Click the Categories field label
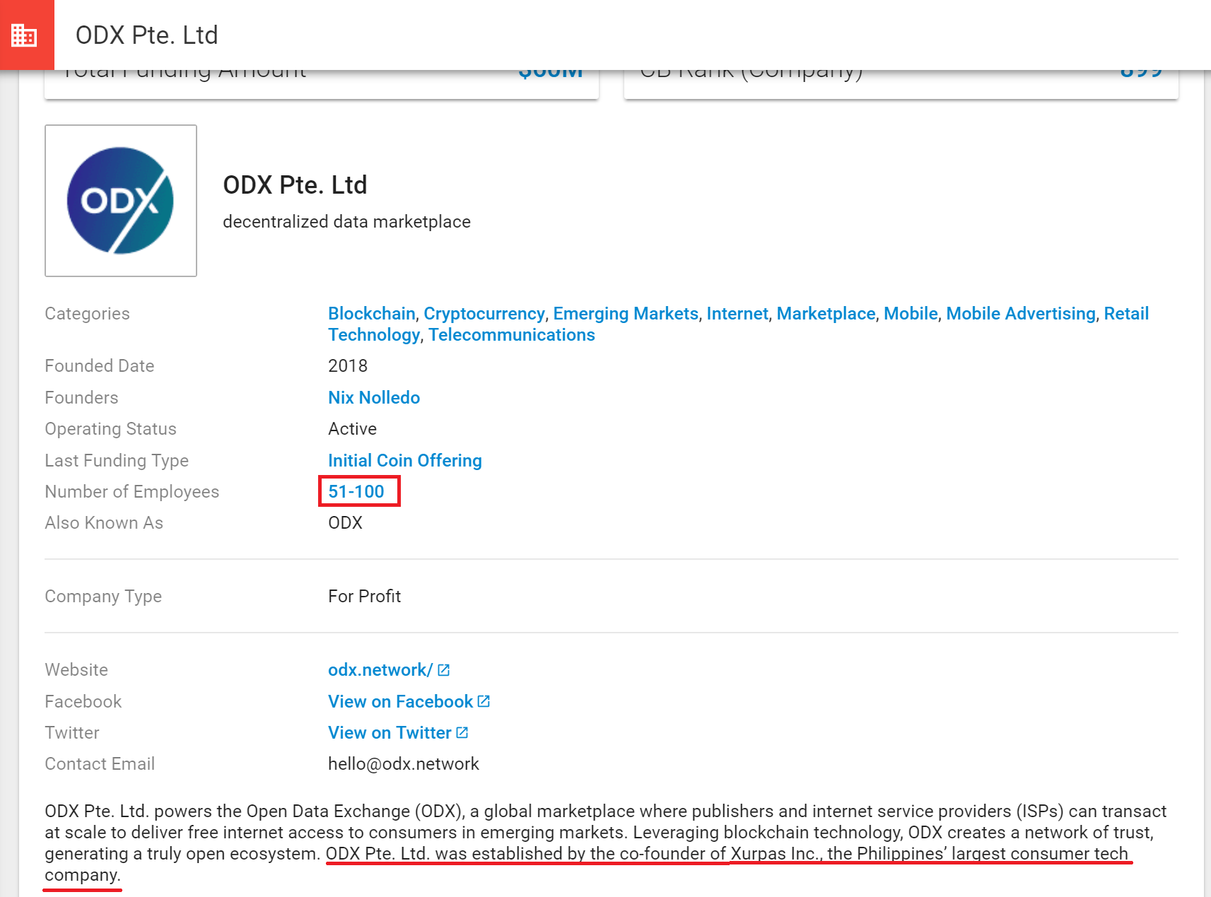The image size is (1211, 897). tap(88, 314)
